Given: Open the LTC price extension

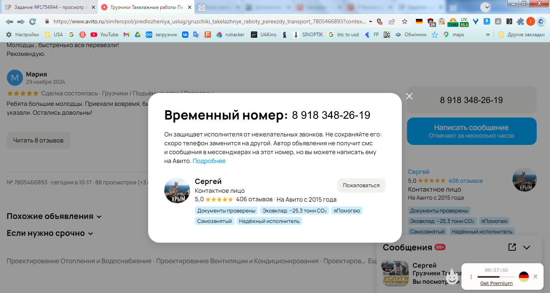Looking at the screenshot, I should click(464, 22).
